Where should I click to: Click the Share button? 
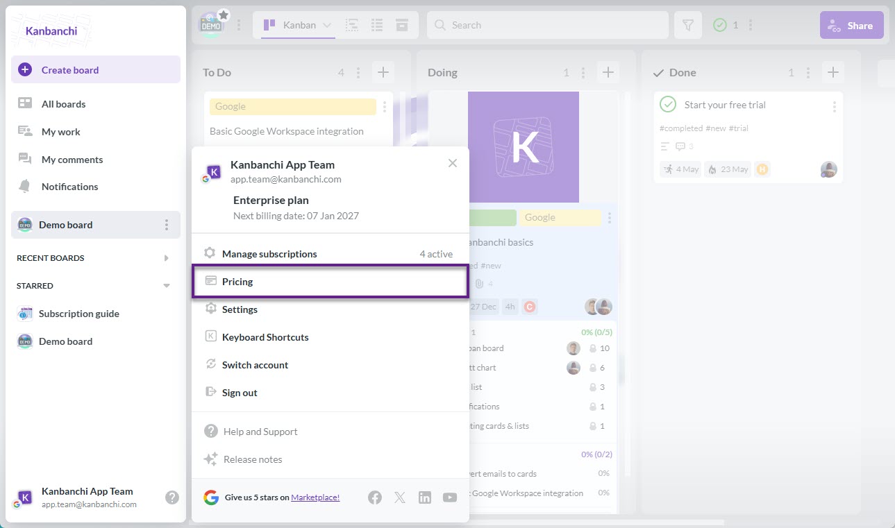pyautogui.click(x=852, y=25)
